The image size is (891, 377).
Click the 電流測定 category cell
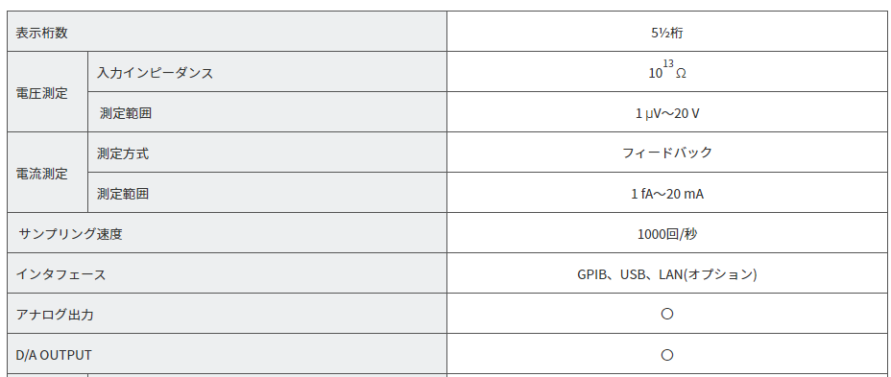48,173
